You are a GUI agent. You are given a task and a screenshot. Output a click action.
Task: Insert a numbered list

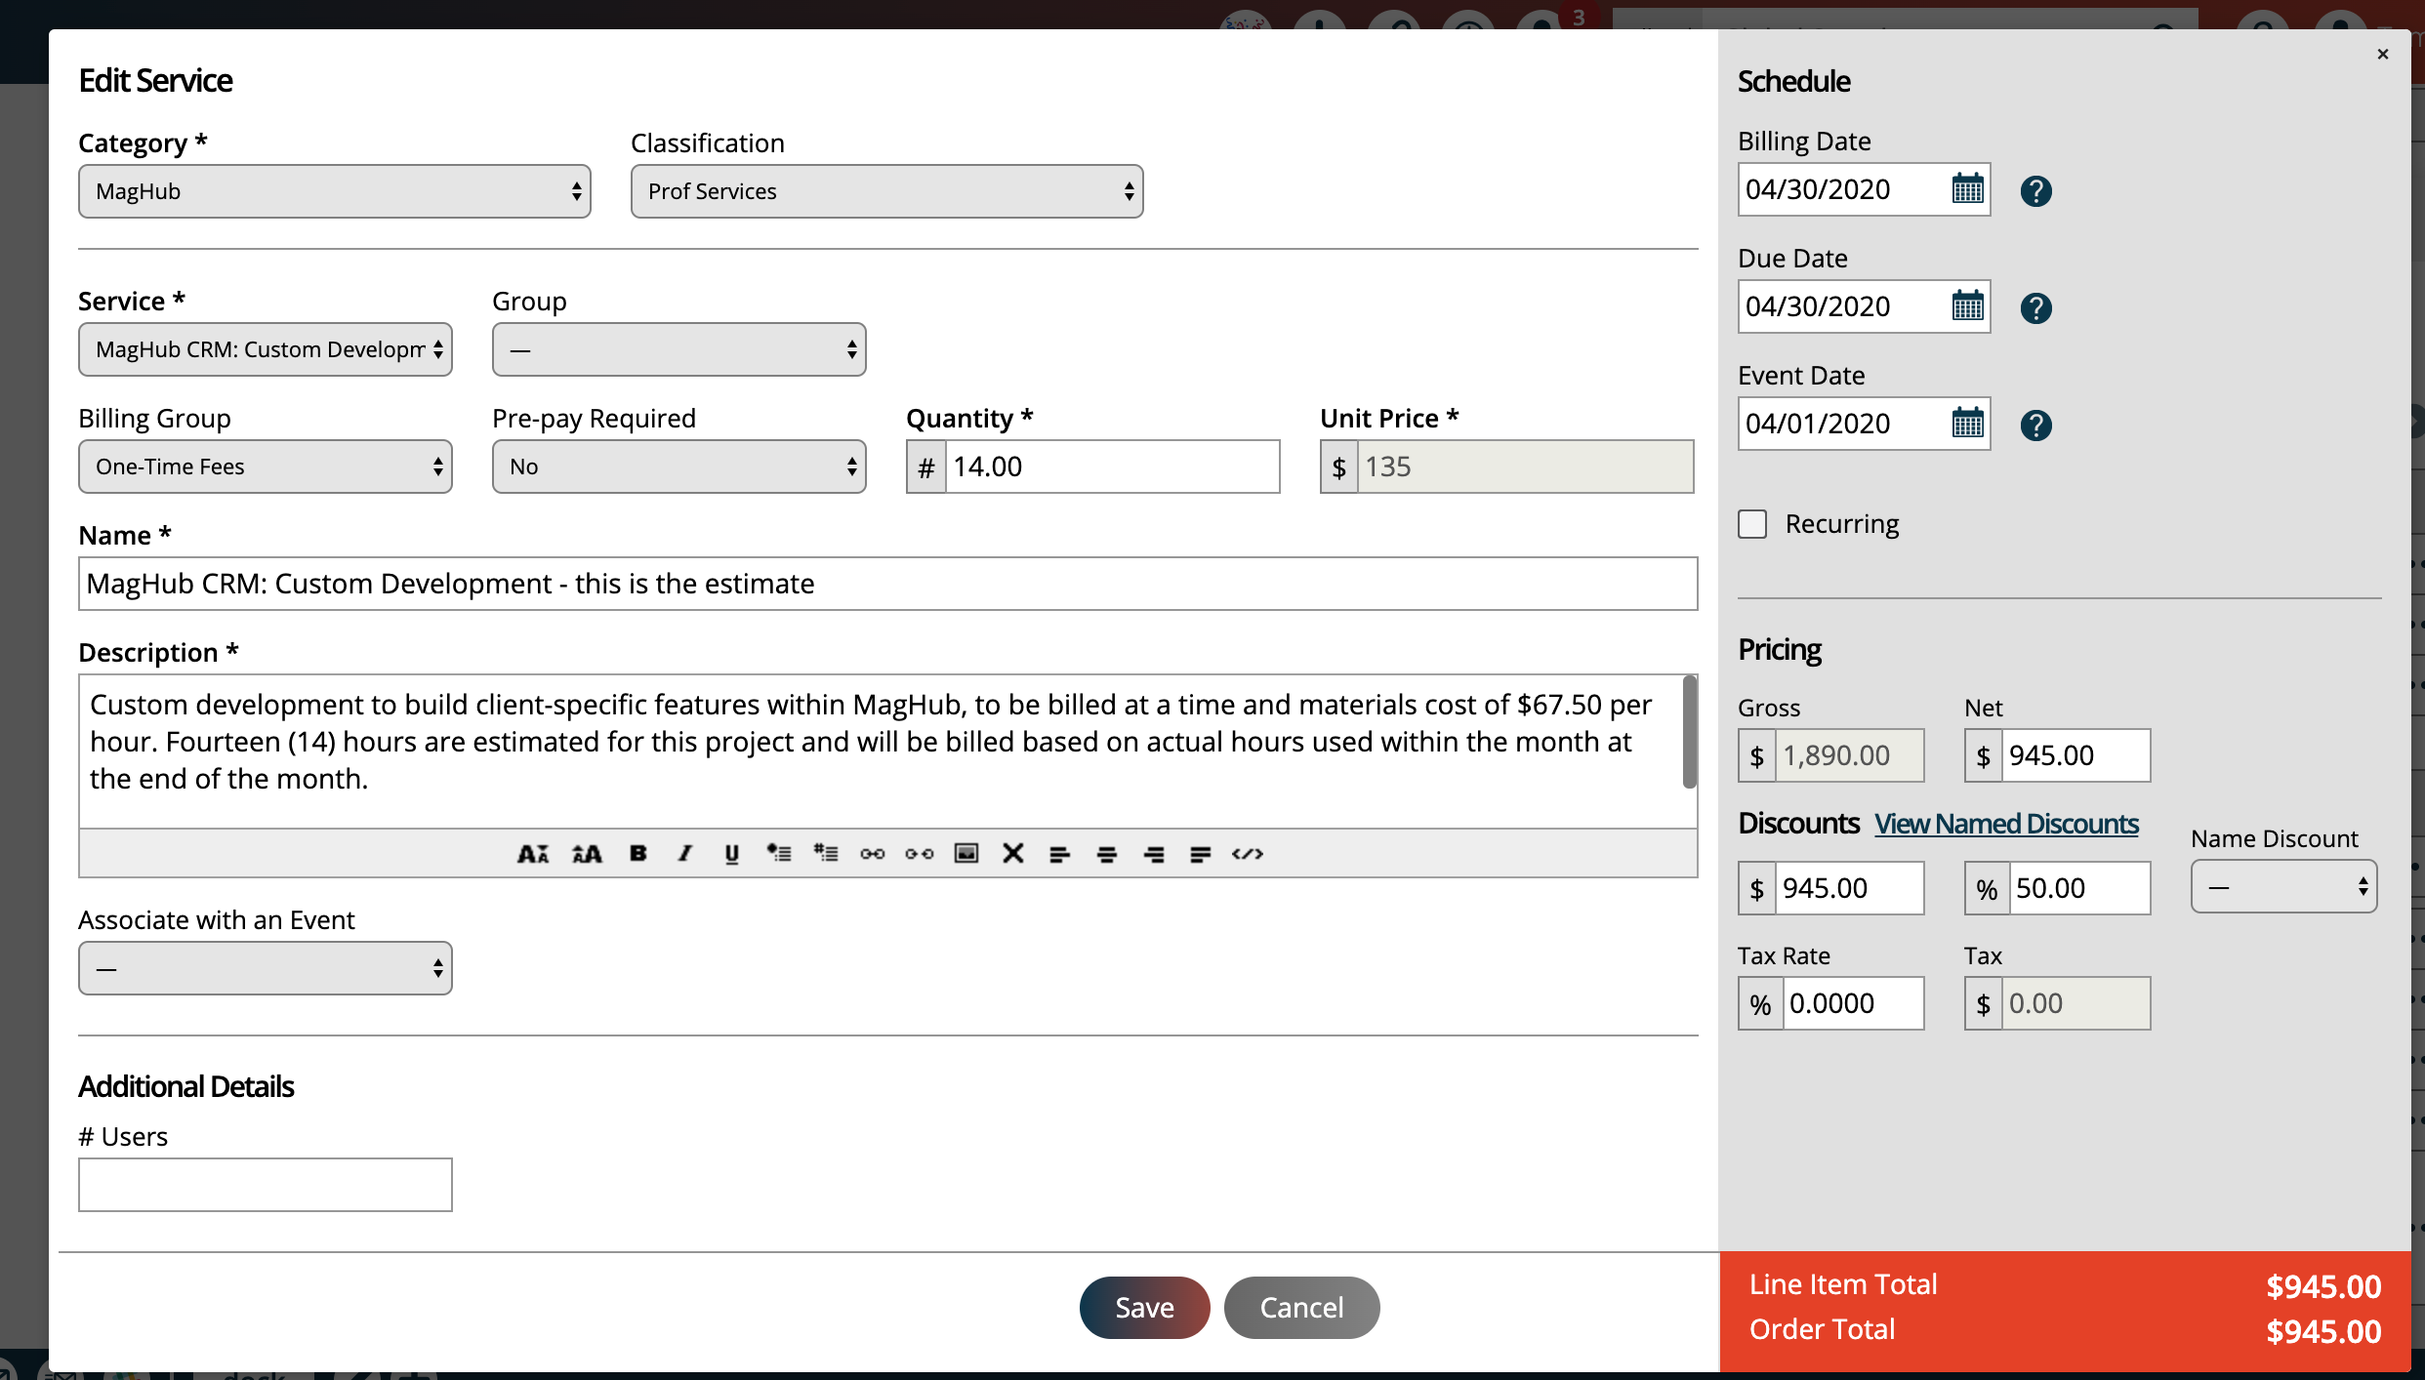826,854
